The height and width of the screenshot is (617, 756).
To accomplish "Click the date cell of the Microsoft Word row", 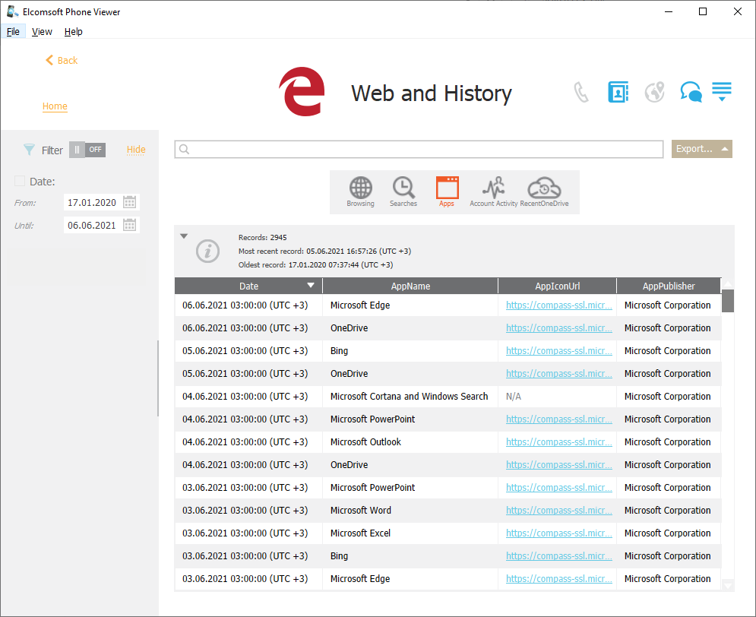I will point(245,511).
